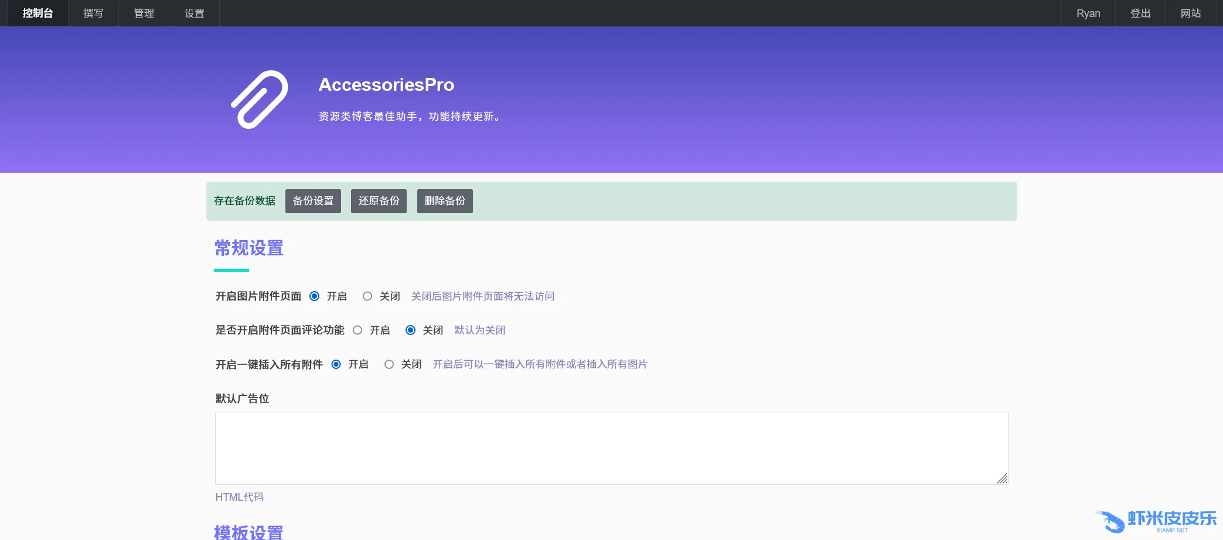Click the AccessoriesPro paperclip logo icon
The height and width of the screenshot is (540, 1223).
pos(260,100)
